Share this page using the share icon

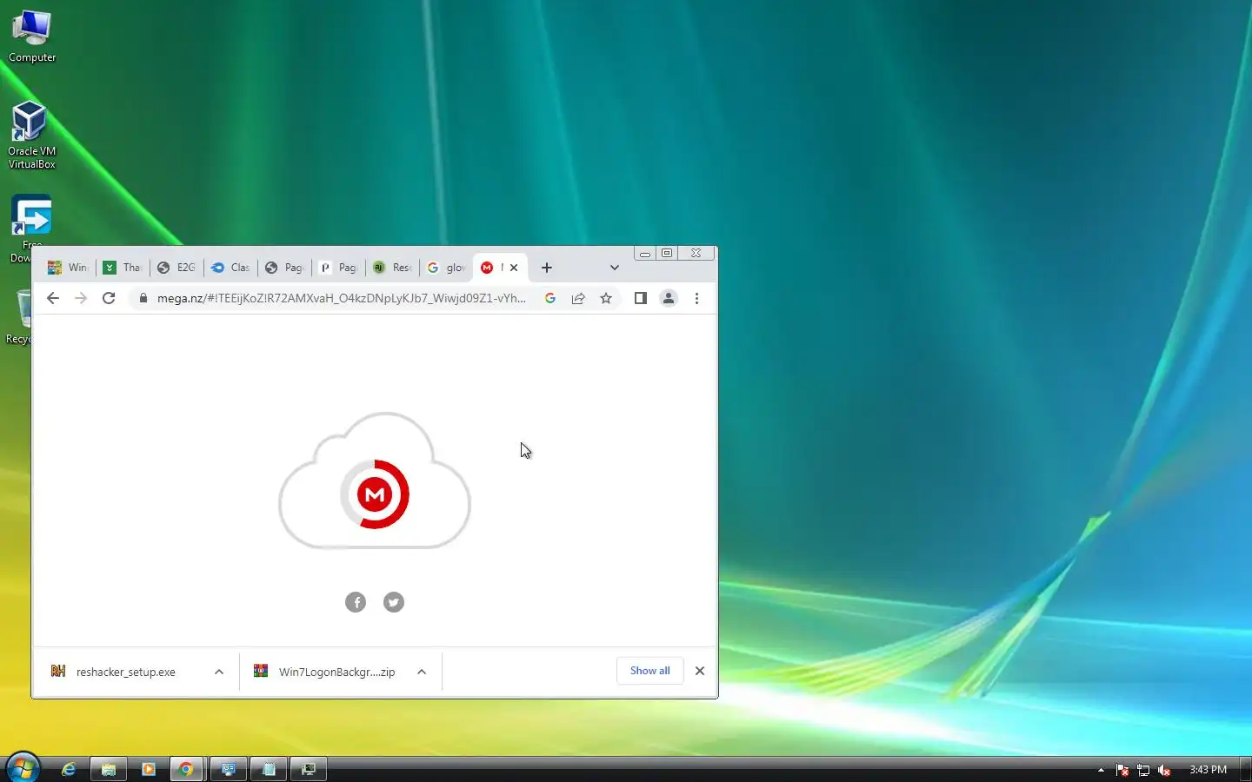click(578, 298)
